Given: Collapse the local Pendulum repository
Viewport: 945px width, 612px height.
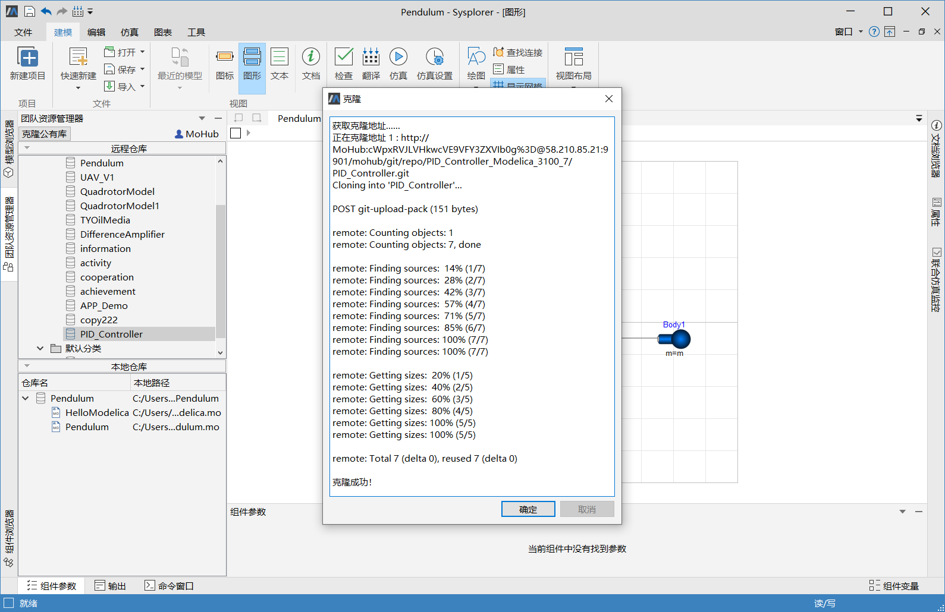Looking at the screenshot, I should pyautogui.click(x=26, y=398).
